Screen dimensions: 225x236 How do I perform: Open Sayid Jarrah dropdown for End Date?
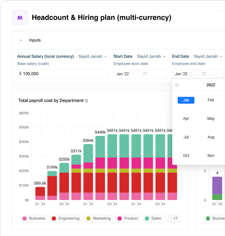208,56
